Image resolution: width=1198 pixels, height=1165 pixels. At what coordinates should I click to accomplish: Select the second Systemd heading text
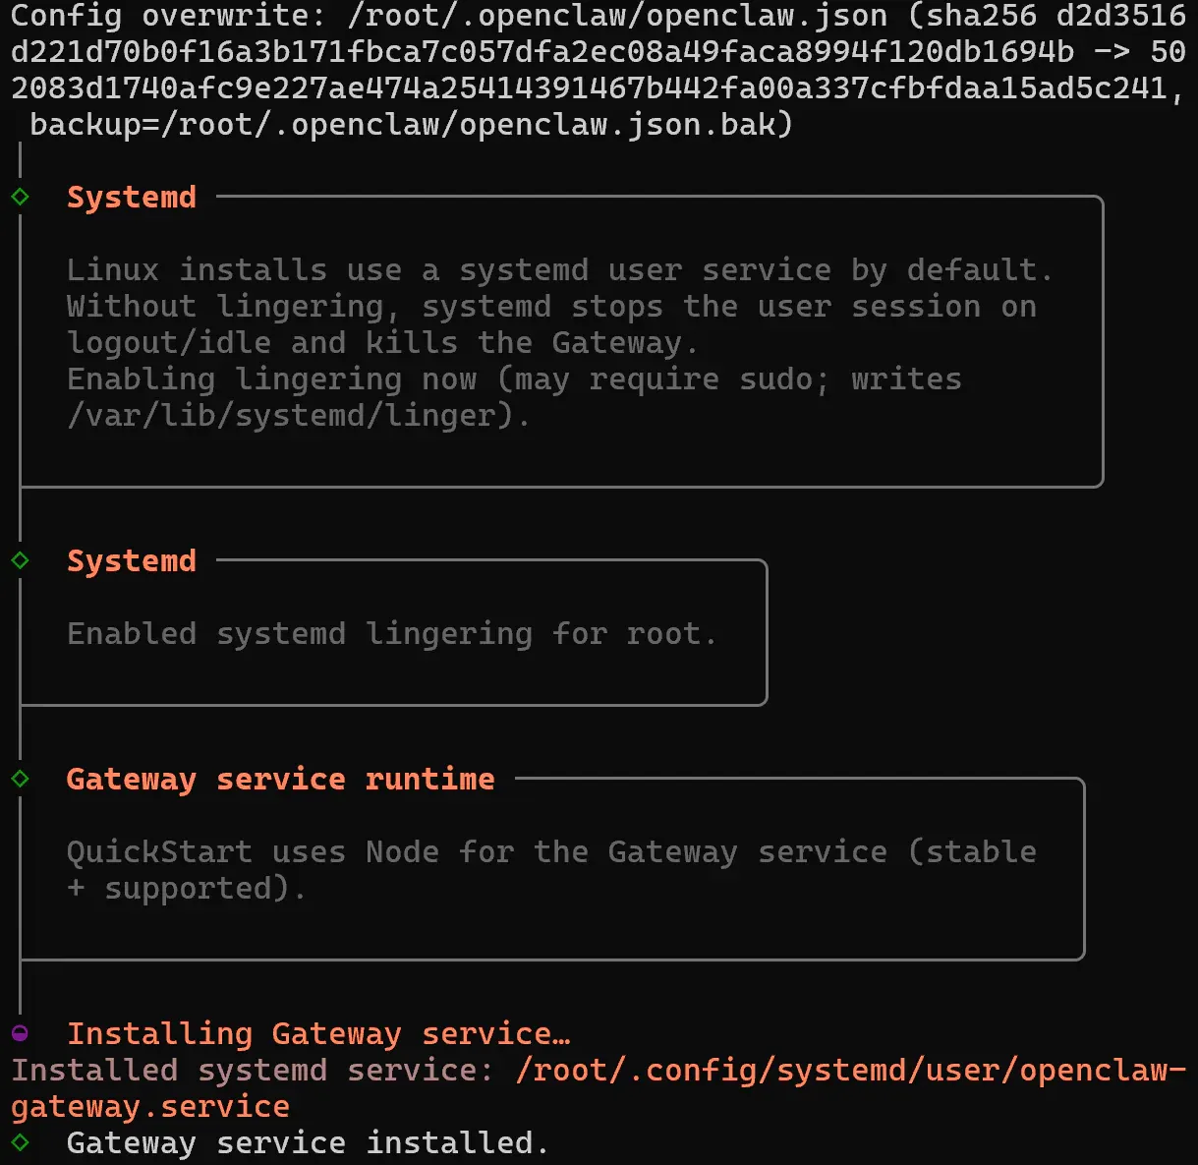point(132,561)
